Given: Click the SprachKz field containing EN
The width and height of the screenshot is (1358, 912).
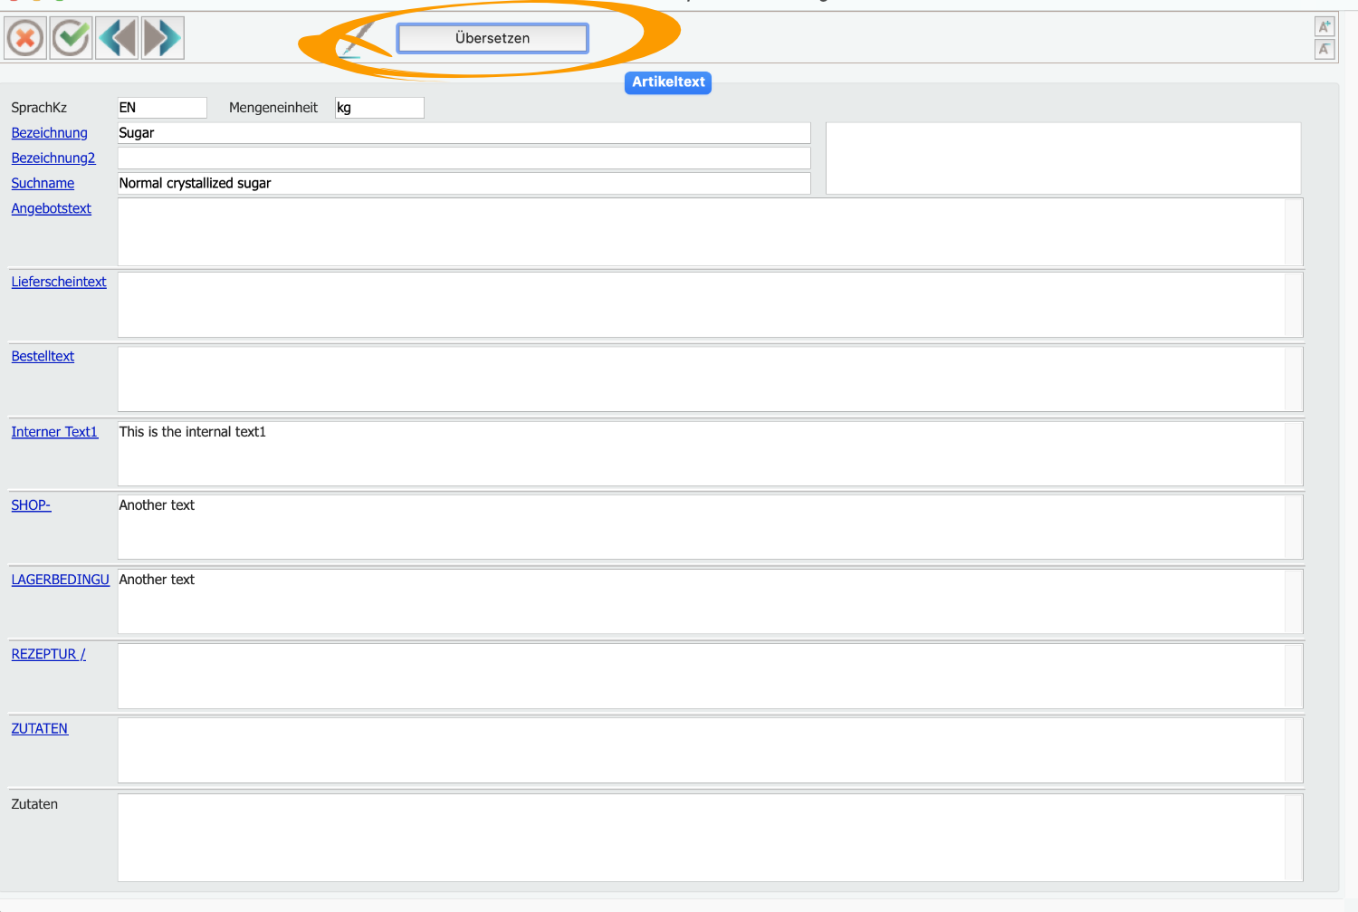Looking at the screenshot, I should pos(162,108).
